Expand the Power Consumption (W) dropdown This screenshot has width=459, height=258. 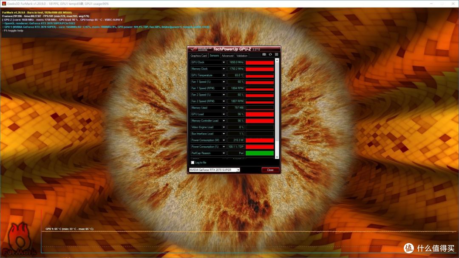(224, 140)
